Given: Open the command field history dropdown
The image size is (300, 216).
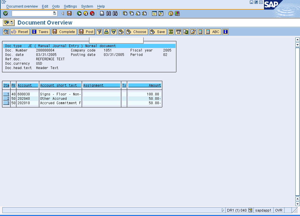Looking at the screenshot, I should tap(54, 13).
